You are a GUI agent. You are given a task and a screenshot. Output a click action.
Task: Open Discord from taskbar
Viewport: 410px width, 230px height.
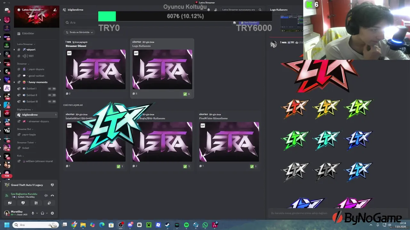pos(130,225)
